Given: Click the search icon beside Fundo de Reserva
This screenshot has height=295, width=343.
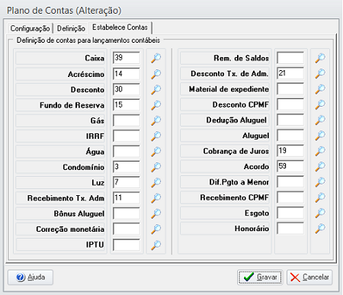Looking at the screenshot, I should click(x=156, y=104).
